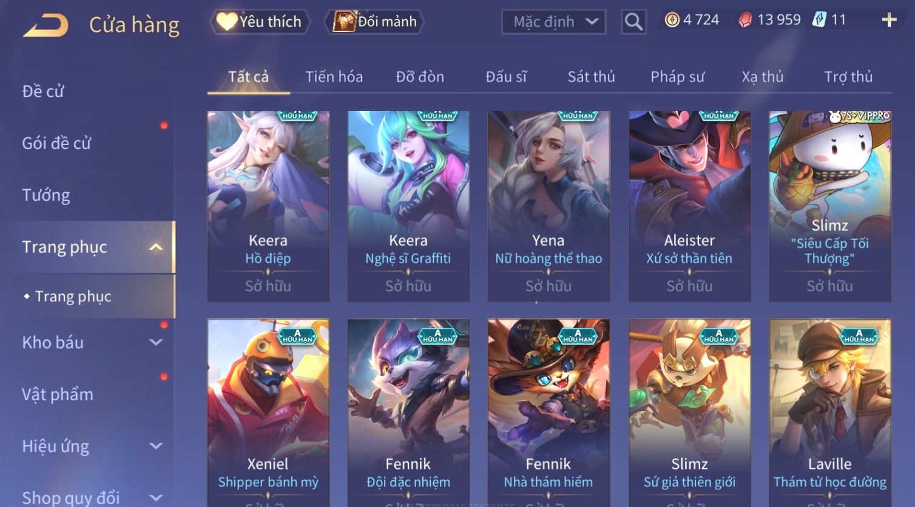Open the Mặc định sort dropdown
Viewport: 915px width, 507px height.
click(553, 22)
